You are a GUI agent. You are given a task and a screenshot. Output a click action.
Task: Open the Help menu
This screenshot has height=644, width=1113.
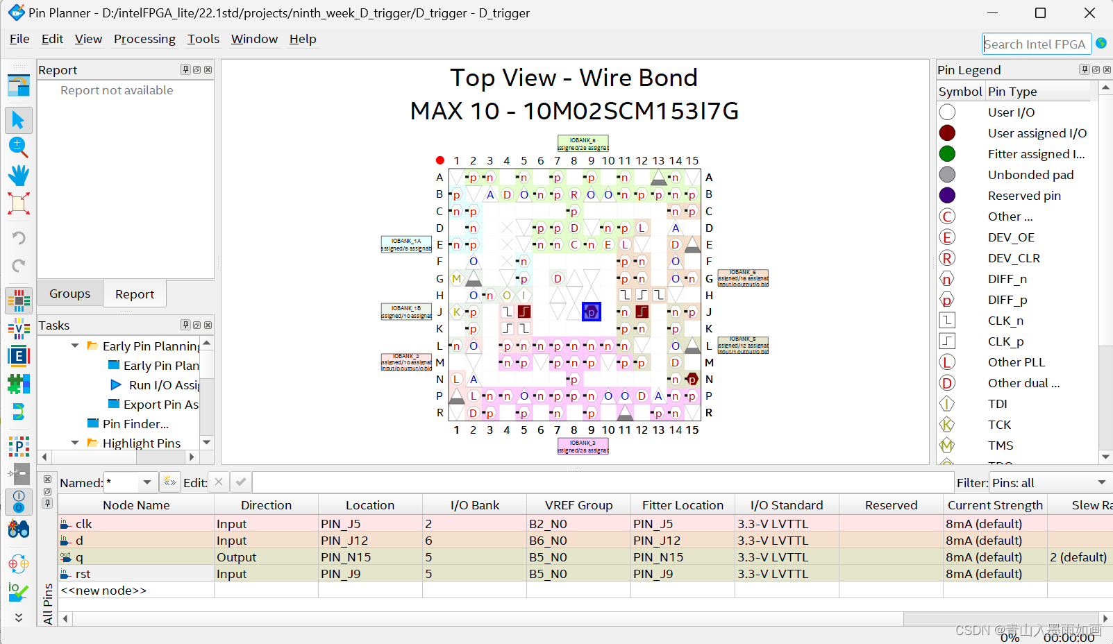pos(303,39)
